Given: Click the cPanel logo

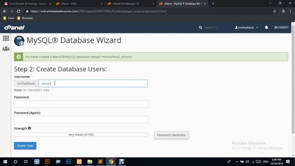Looking at the screenshot, I should (x=14, y=28).
